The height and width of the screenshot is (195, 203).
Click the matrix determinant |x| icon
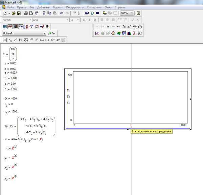(x=20, y=40)
